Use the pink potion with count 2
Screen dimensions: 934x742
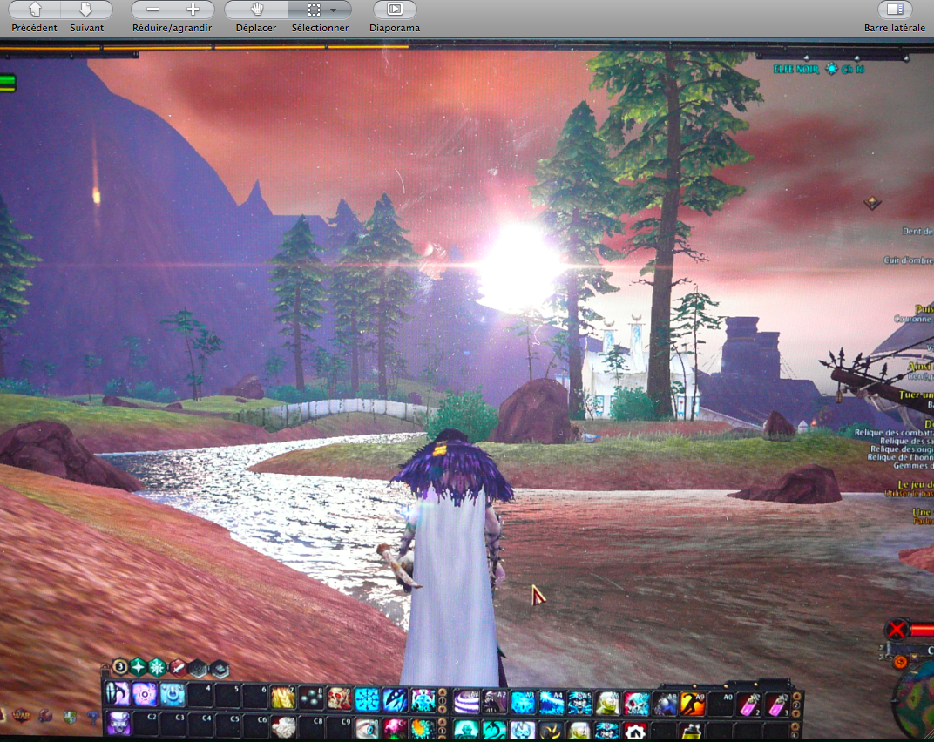click(x=749, y=705)
